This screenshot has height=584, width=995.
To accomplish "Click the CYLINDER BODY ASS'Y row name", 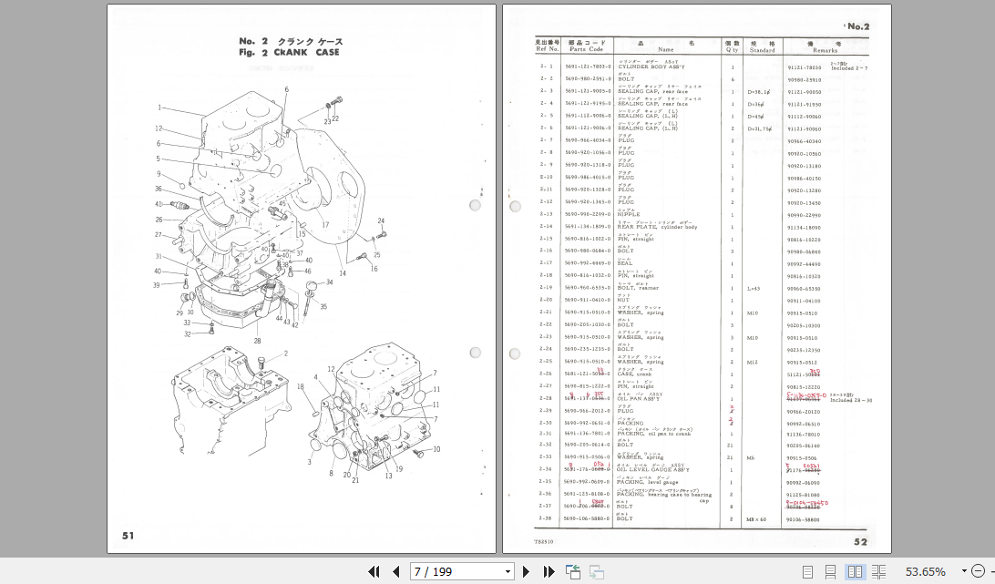I will coord(651,67).
